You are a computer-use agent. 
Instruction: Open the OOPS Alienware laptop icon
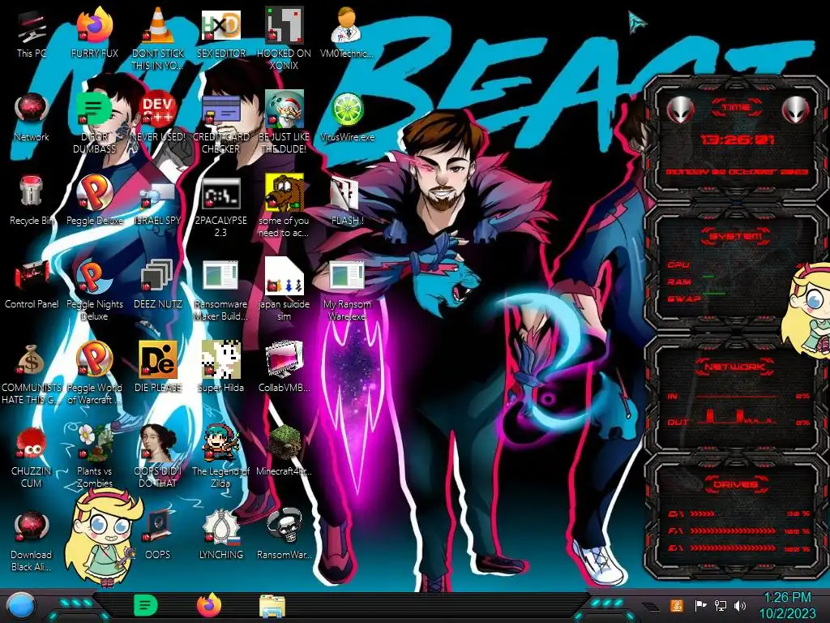[x=158, y=526]
